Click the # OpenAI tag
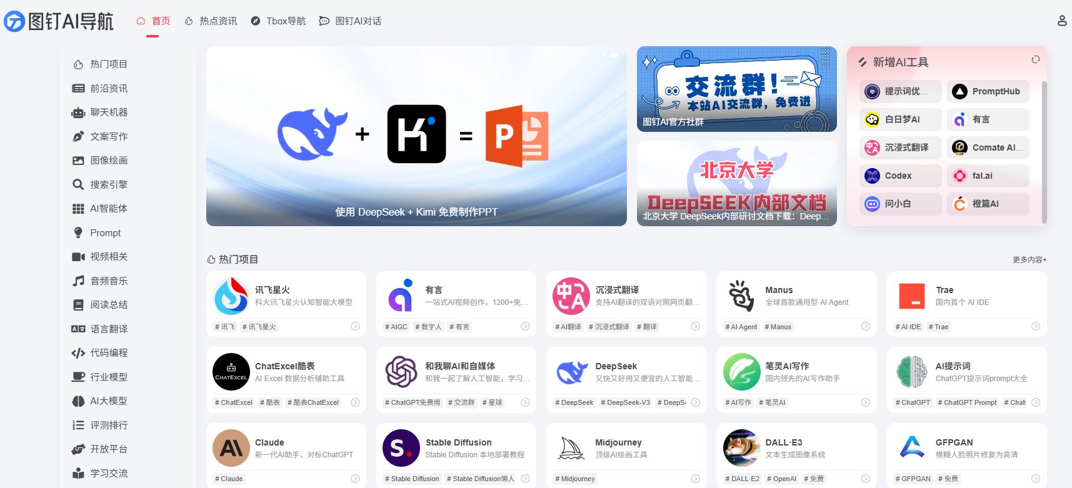Image resolution: width=1072 pixels, height=488 pixels. point(781,479)
